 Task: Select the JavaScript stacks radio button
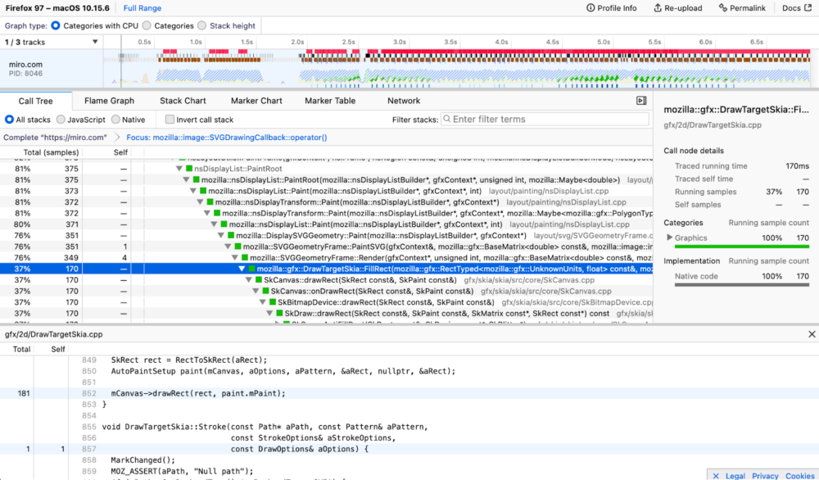(61, 120)
